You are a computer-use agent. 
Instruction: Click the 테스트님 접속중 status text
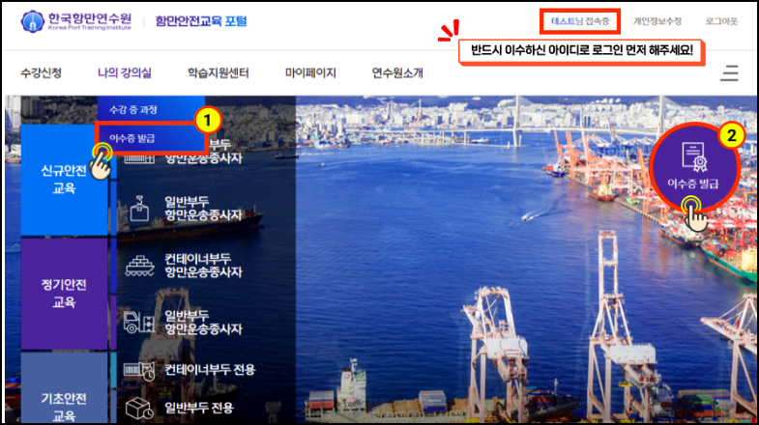click(x=580, y=21)
